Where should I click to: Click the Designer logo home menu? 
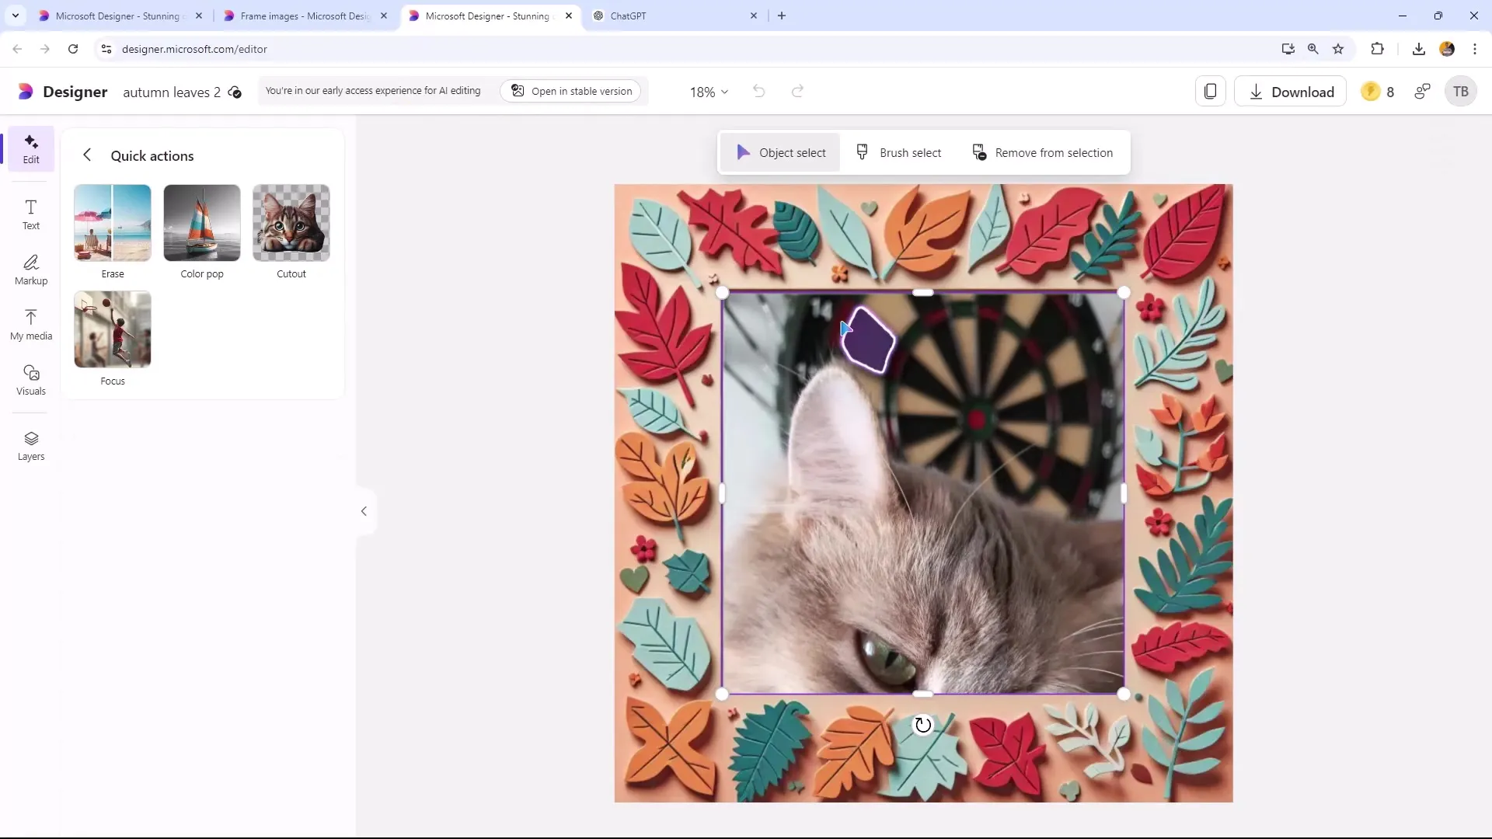point(26,91)
